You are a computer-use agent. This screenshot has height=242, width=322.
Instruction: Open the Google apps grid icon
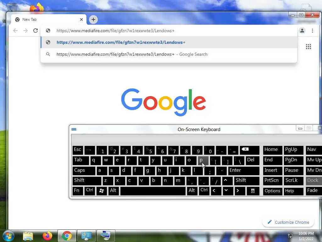click(308, 47)
